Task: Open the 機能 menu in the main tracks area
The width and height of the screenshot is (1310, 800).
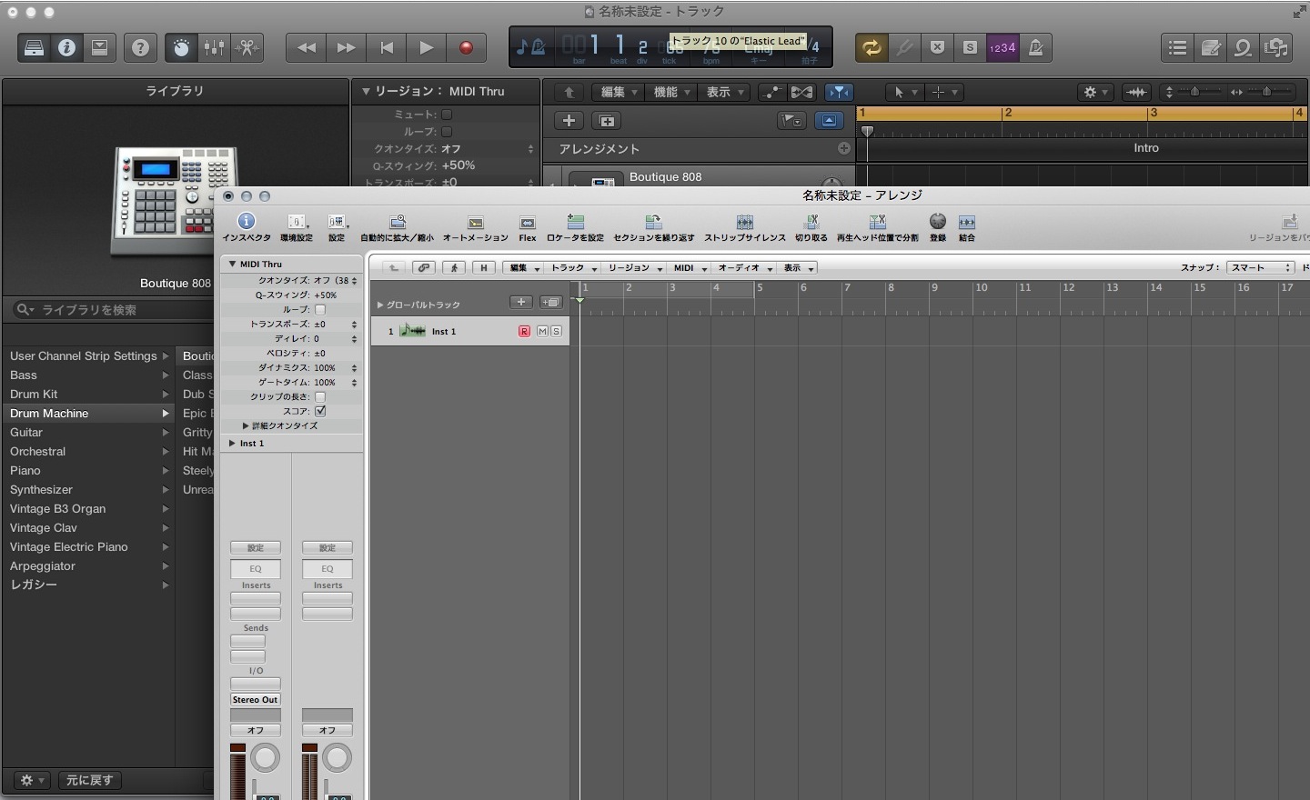Action: 672,92
